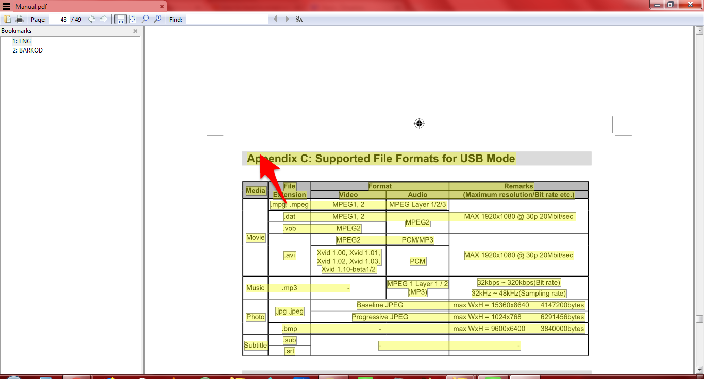Find the previous search match
This screenshot has width=704, height=379.
tap(275, 19)
